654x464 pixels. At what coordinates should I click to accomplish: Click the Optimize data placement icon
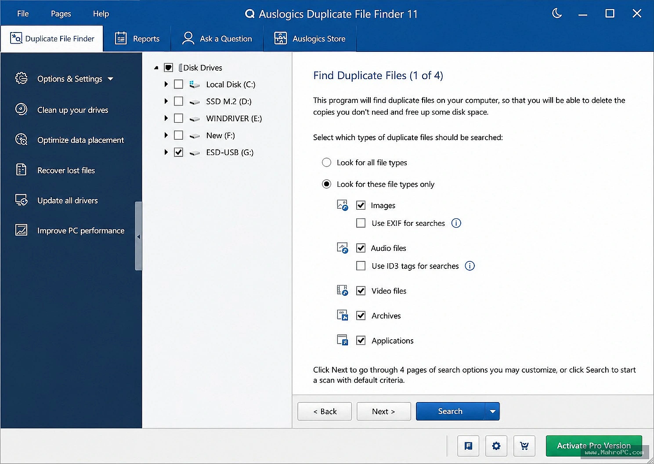coord(21,139)
